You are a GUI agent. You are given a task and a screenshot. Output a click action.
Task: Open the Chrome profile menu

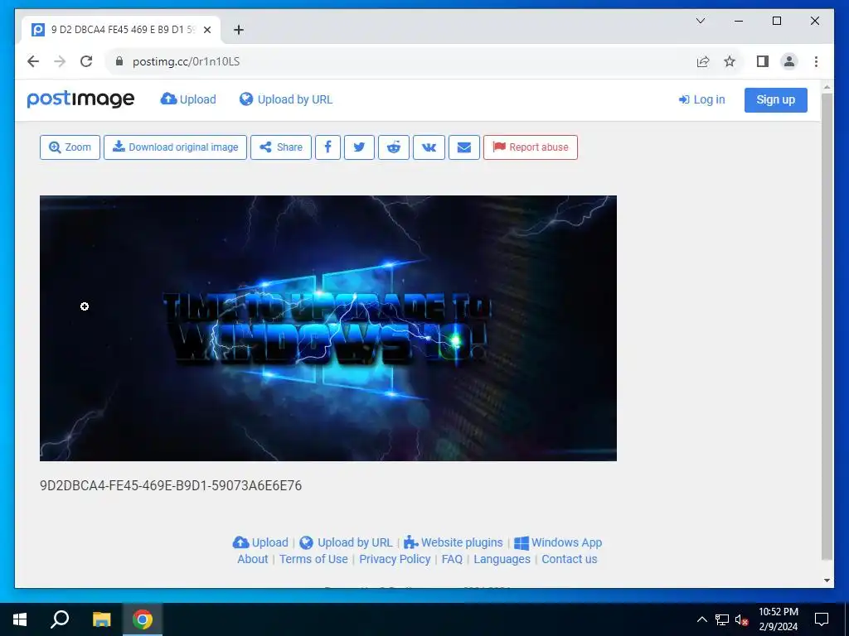(x=789, y=61)
